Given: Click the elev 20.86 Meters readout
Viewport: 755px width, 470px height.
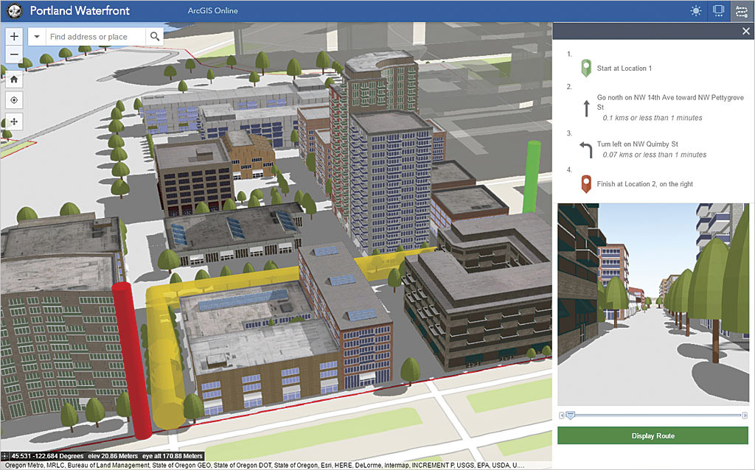Looking at the screenshot, I should coord(113,456).
